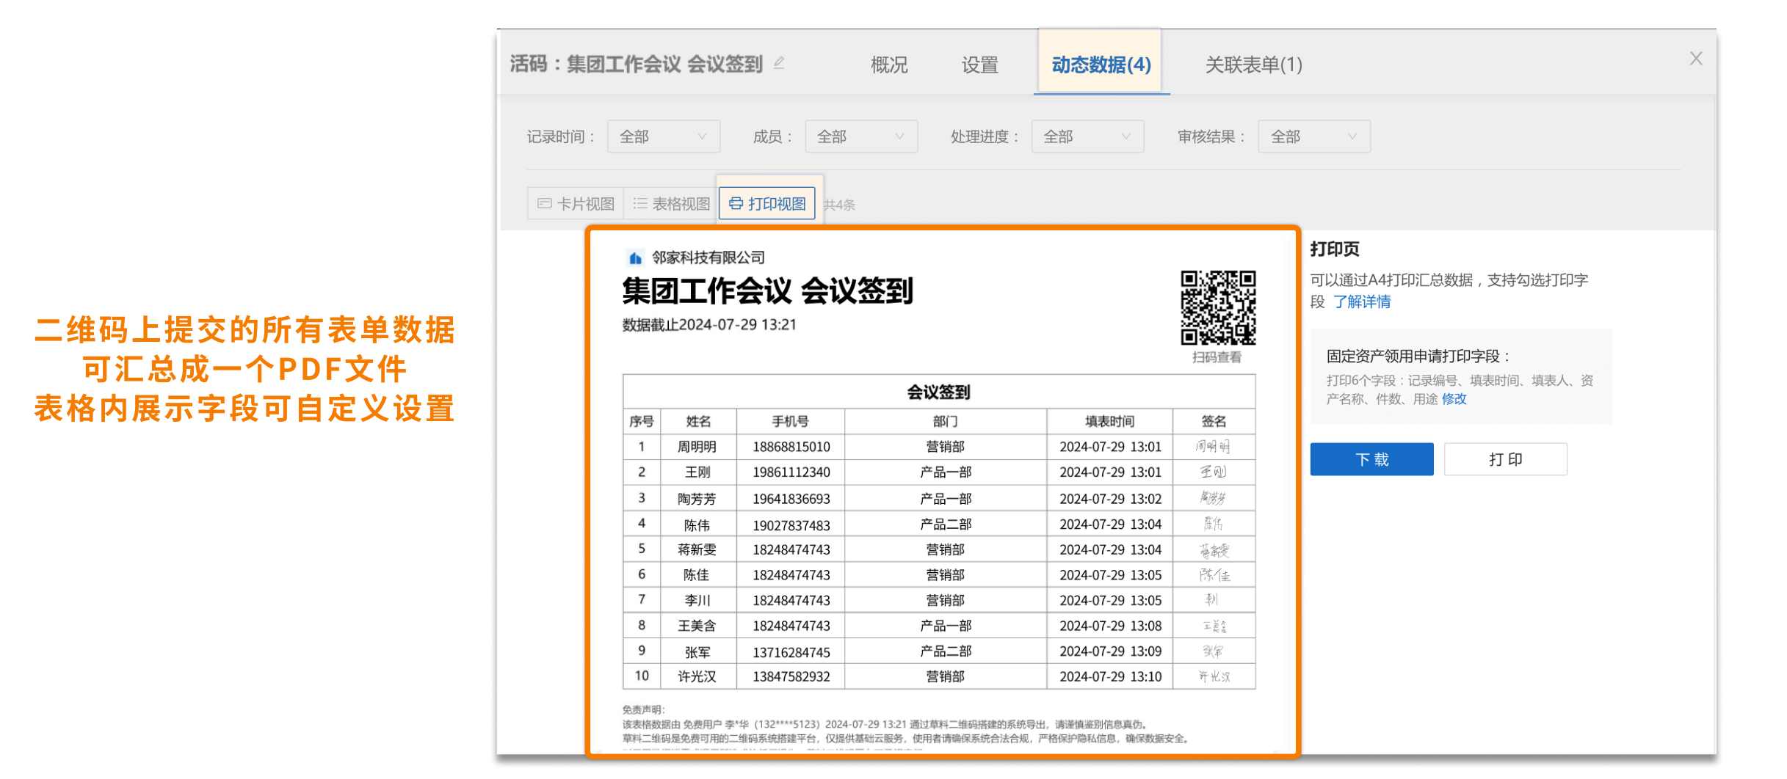The image size is (1787, 779).
Task: Switch to the 设置 tab
Action: coord(980,65)
